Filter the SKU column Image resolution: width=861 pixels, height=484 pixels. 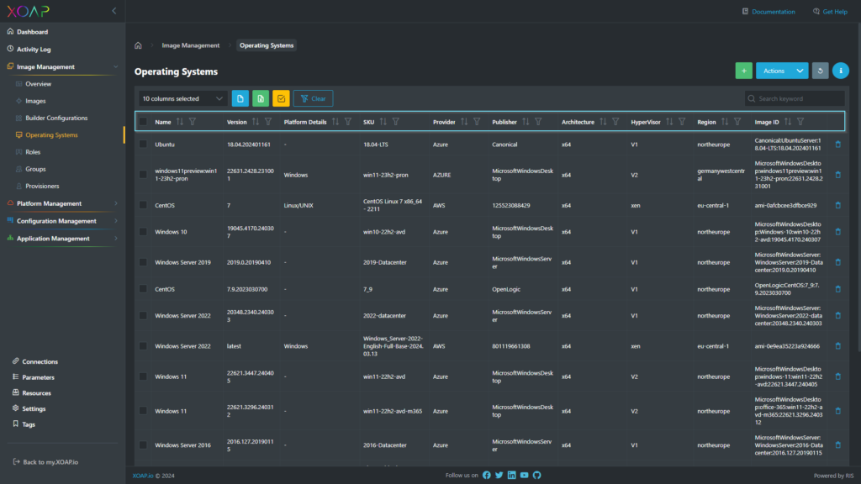pyautogui.click(x=396, y=122)
